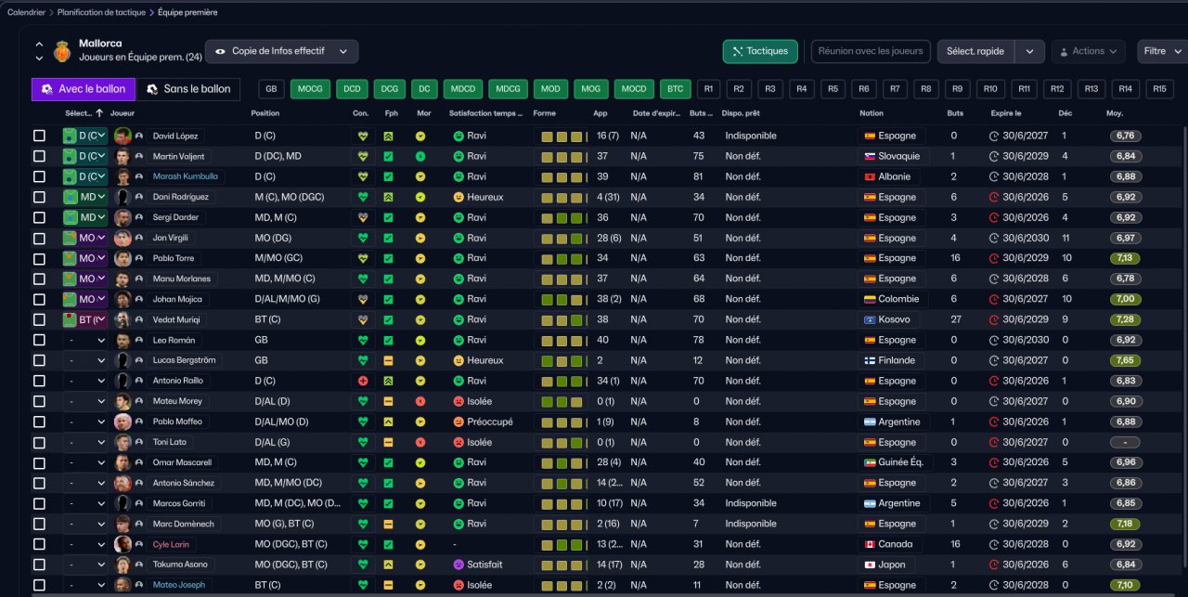Image resolution: width=1188 pixels, height=597 pixels.
Task: Click the person icon beside Cyle Larin
Action: [138, 544]
